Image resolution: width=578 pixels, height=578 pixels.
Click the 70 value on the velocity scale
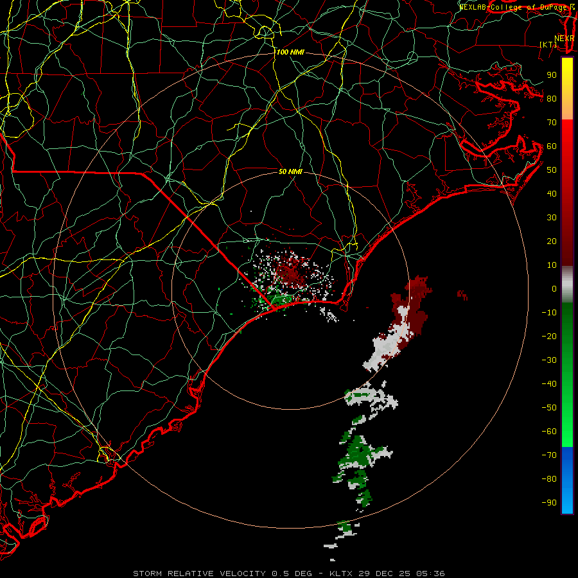click(552, 123)
